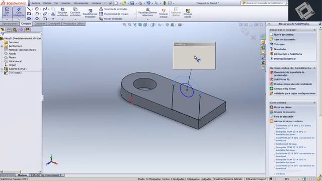The height and width of the screenshot is (181, 322).
Task: Switch to the Calcular tab
Action: click(x=40, y=24)
